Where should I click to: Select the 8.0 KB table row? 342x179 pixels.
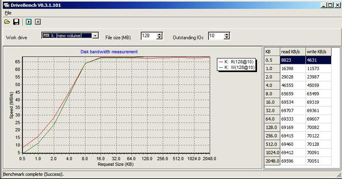(298, 94)
